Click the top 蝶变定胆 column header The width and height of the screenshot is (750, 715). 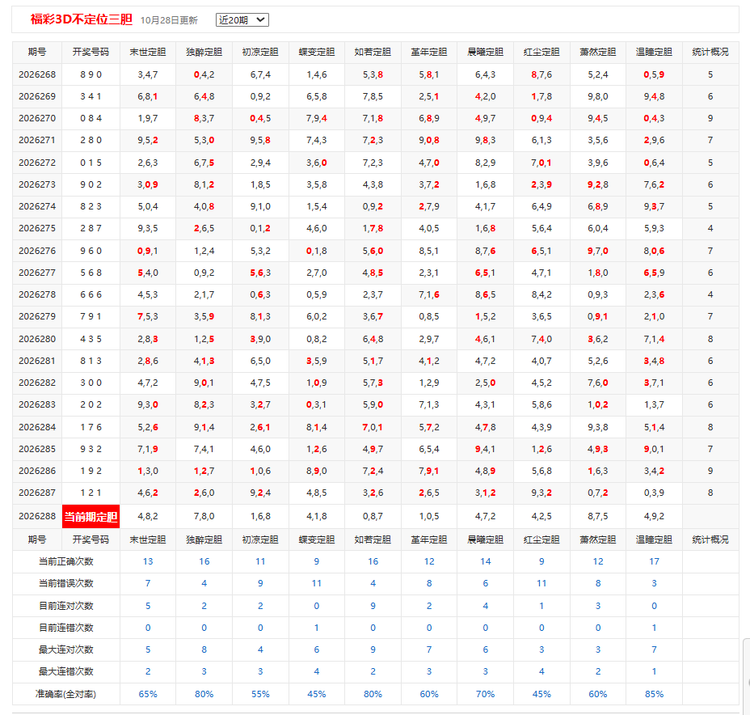click(x=317, y=52)
